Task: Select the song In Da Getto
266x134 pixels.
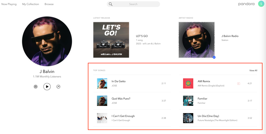Action: (118, 81)
